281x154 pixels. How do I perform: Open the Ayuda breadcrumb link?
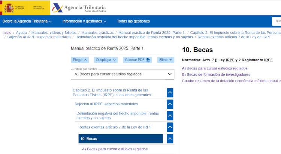click(x=21, y=33)
